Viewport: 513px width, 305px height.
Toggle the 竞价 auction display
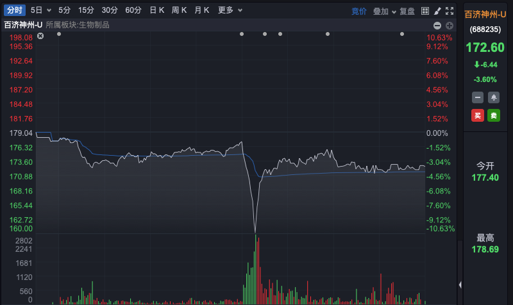coord(359,11)
